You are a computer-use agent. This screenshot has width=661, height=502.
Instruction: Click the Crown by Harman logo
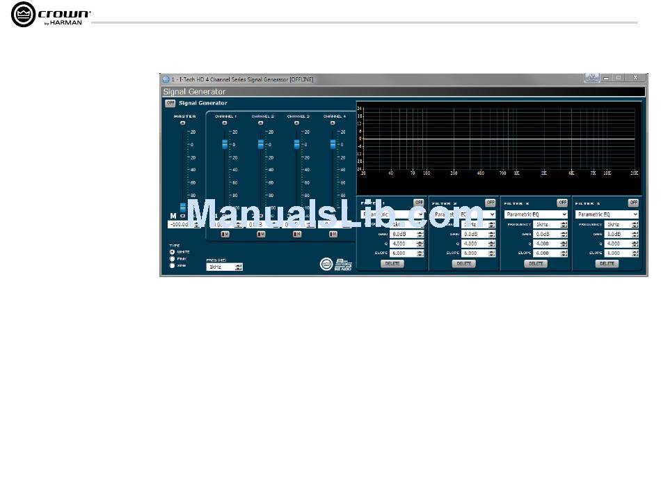click(x=51, y=15)
